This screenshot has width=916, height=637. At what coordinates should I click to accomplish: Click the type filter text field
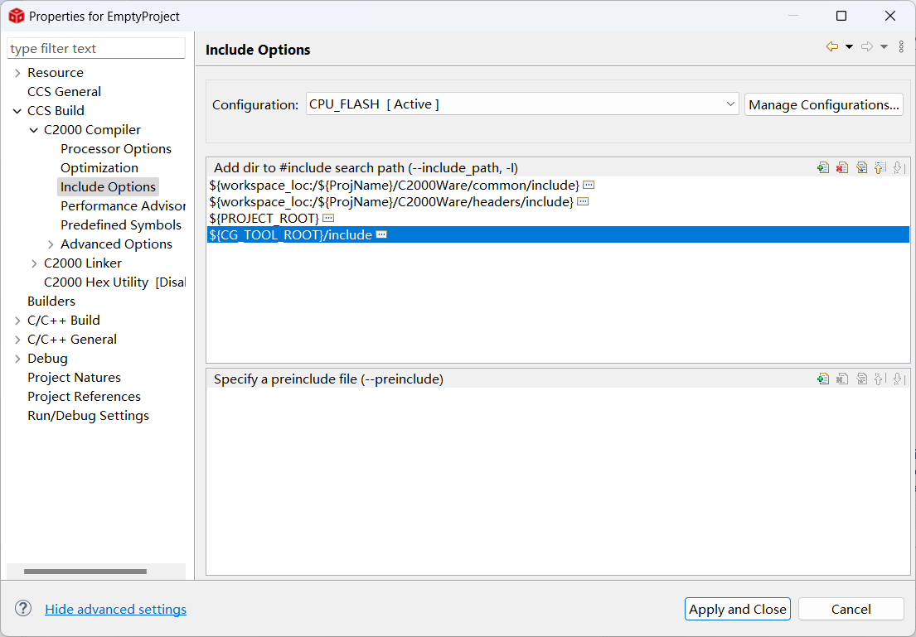tap(96, 49)
